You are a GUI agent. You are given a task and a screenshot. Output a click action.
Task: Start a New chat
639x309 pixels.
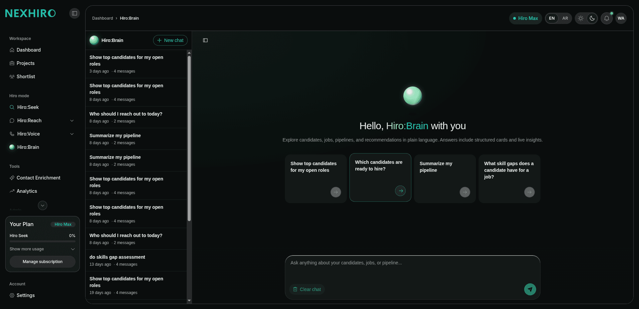[170, 40]
